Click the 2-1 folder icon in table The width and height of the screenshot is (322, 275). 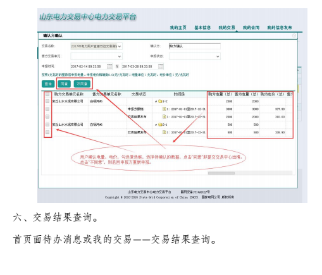click(160, 125)
